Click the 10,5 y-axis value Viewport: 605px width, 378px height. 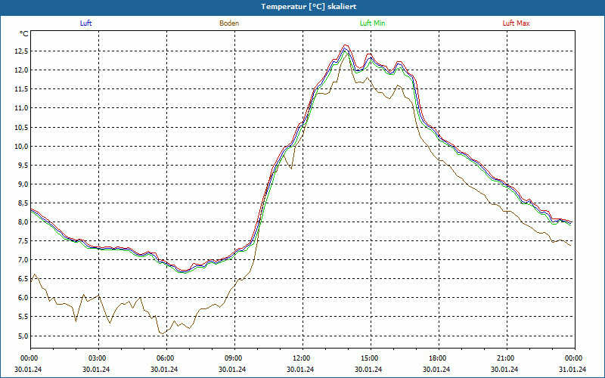click(21, 127)
